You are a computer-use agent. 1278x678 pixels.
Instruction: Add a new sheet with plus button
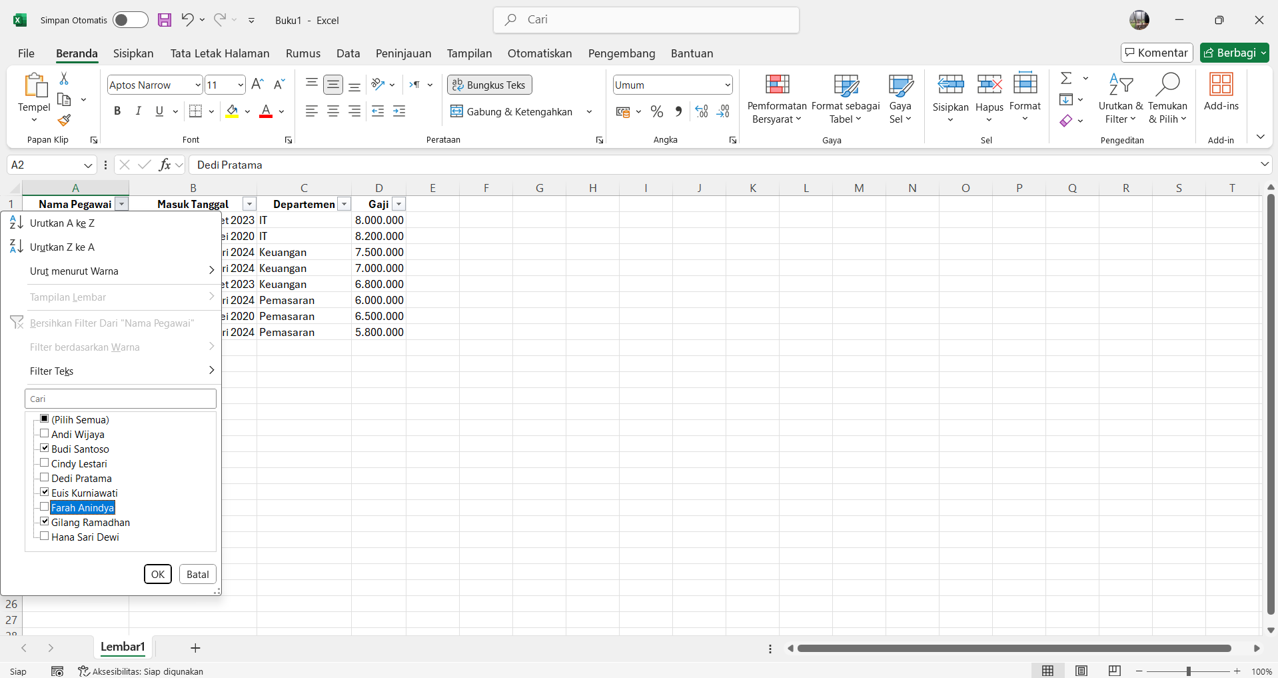[195, 647]
